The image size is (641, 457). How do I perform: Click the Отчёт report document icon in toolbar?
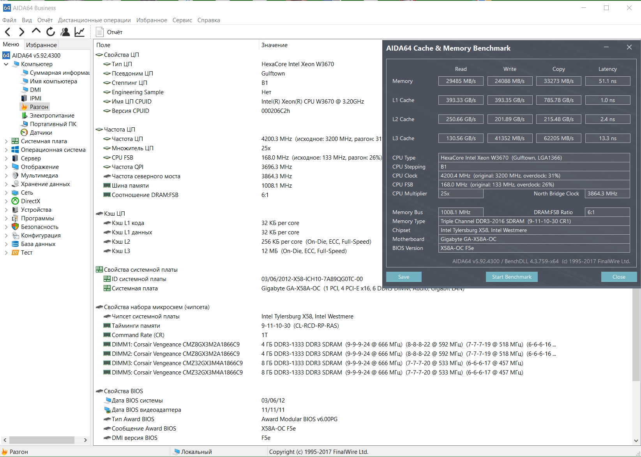click(x=100, y=32)
